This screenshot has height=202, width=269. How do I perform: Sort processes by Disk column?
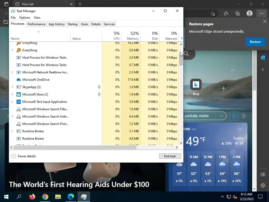coord(150,36)
